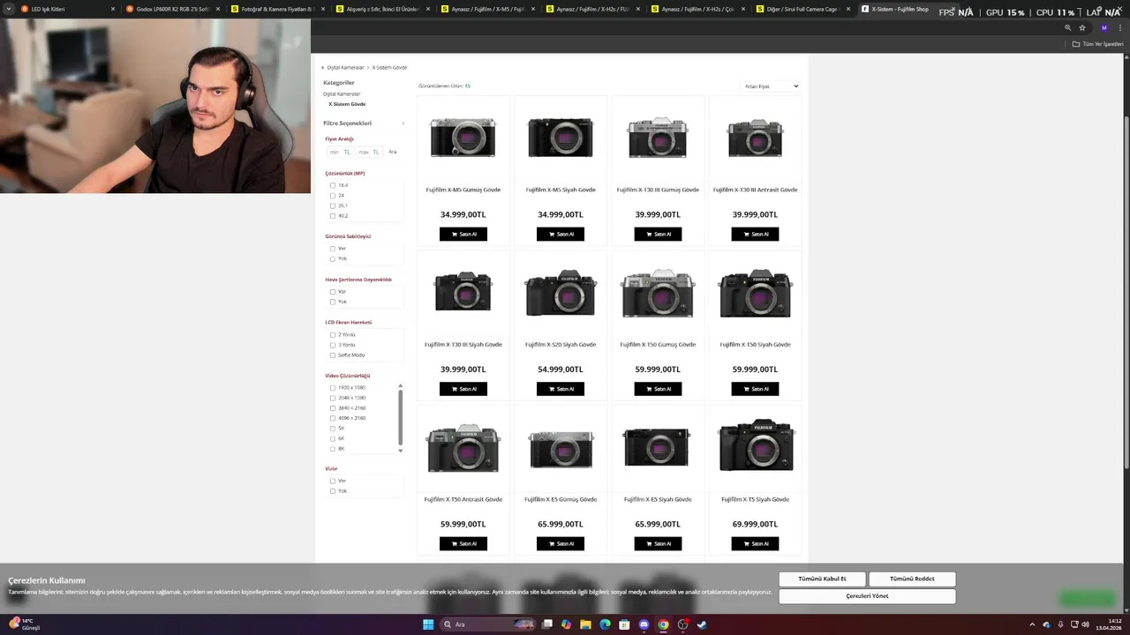Open Copilot from the taskbar

click(x=566, y=624)
